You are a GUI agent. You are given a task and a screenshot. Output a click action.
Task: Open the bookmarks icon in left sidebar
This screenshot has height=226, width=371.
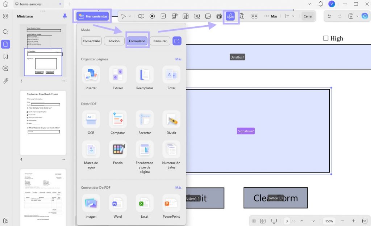tap(5, 56)
